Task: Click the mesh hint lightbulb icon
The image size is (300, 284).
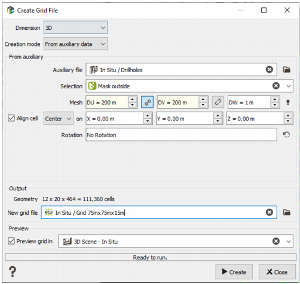Action: 287,102
